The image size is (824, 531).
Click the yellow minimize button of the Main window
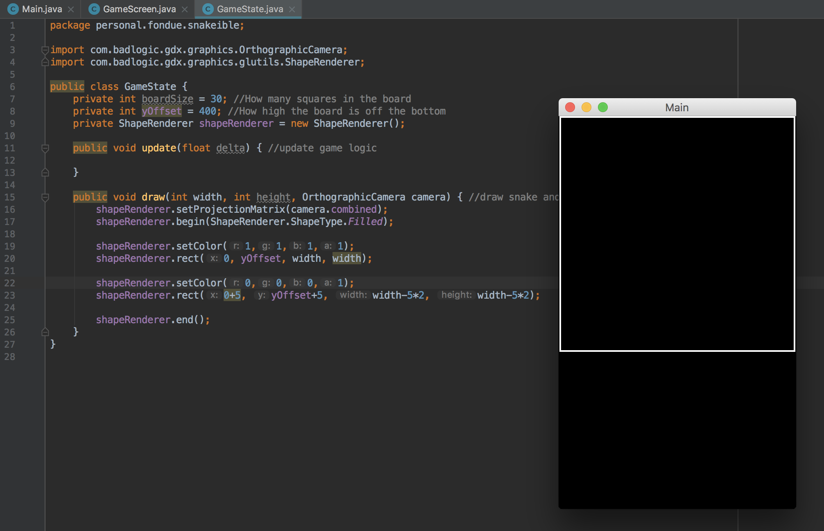click(586, 107)
